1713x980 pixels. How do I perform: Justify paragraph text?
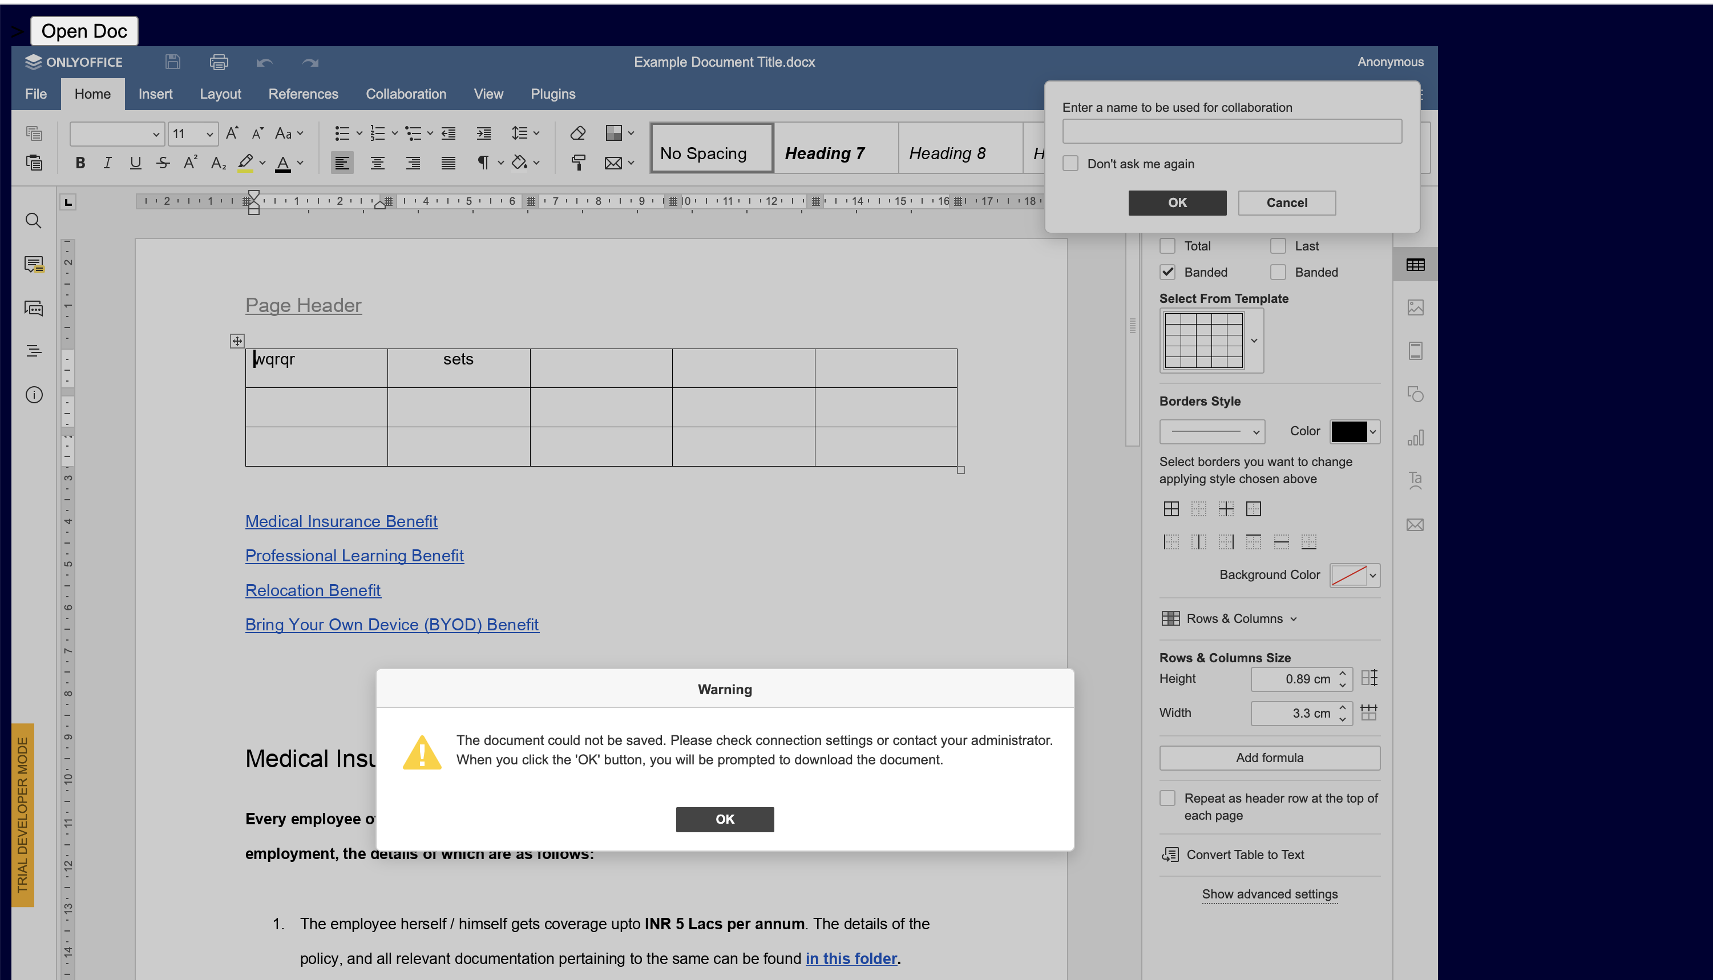click(x=449, y=162)
